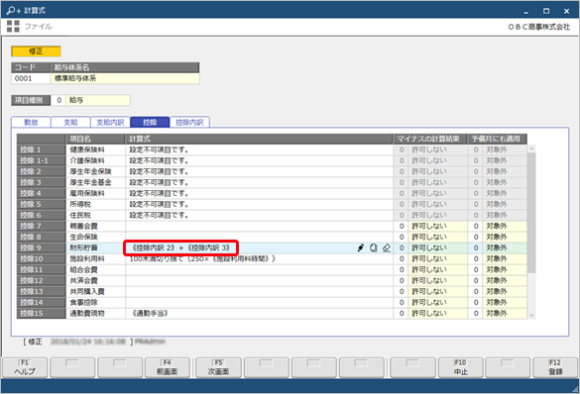The height and width of the screenshot is (394, 580).
Task: Click the copy icon in 控除 9 row
Action: tap(374, 247)
